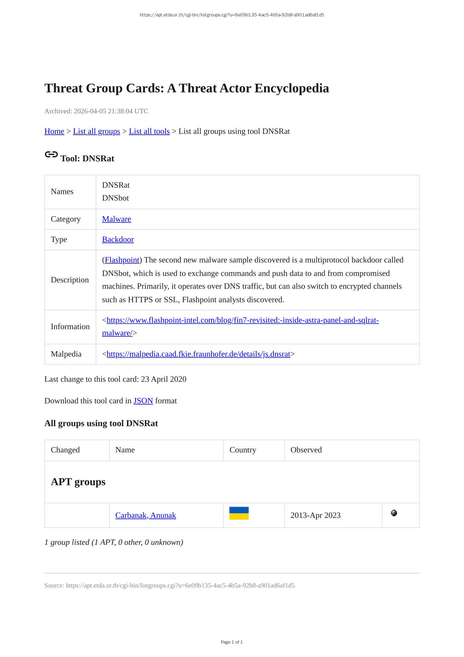Viewport: 464px width, 657px height.
Task: Open the Carbanak, Anunak group entry
Action: tap(145, 515)
